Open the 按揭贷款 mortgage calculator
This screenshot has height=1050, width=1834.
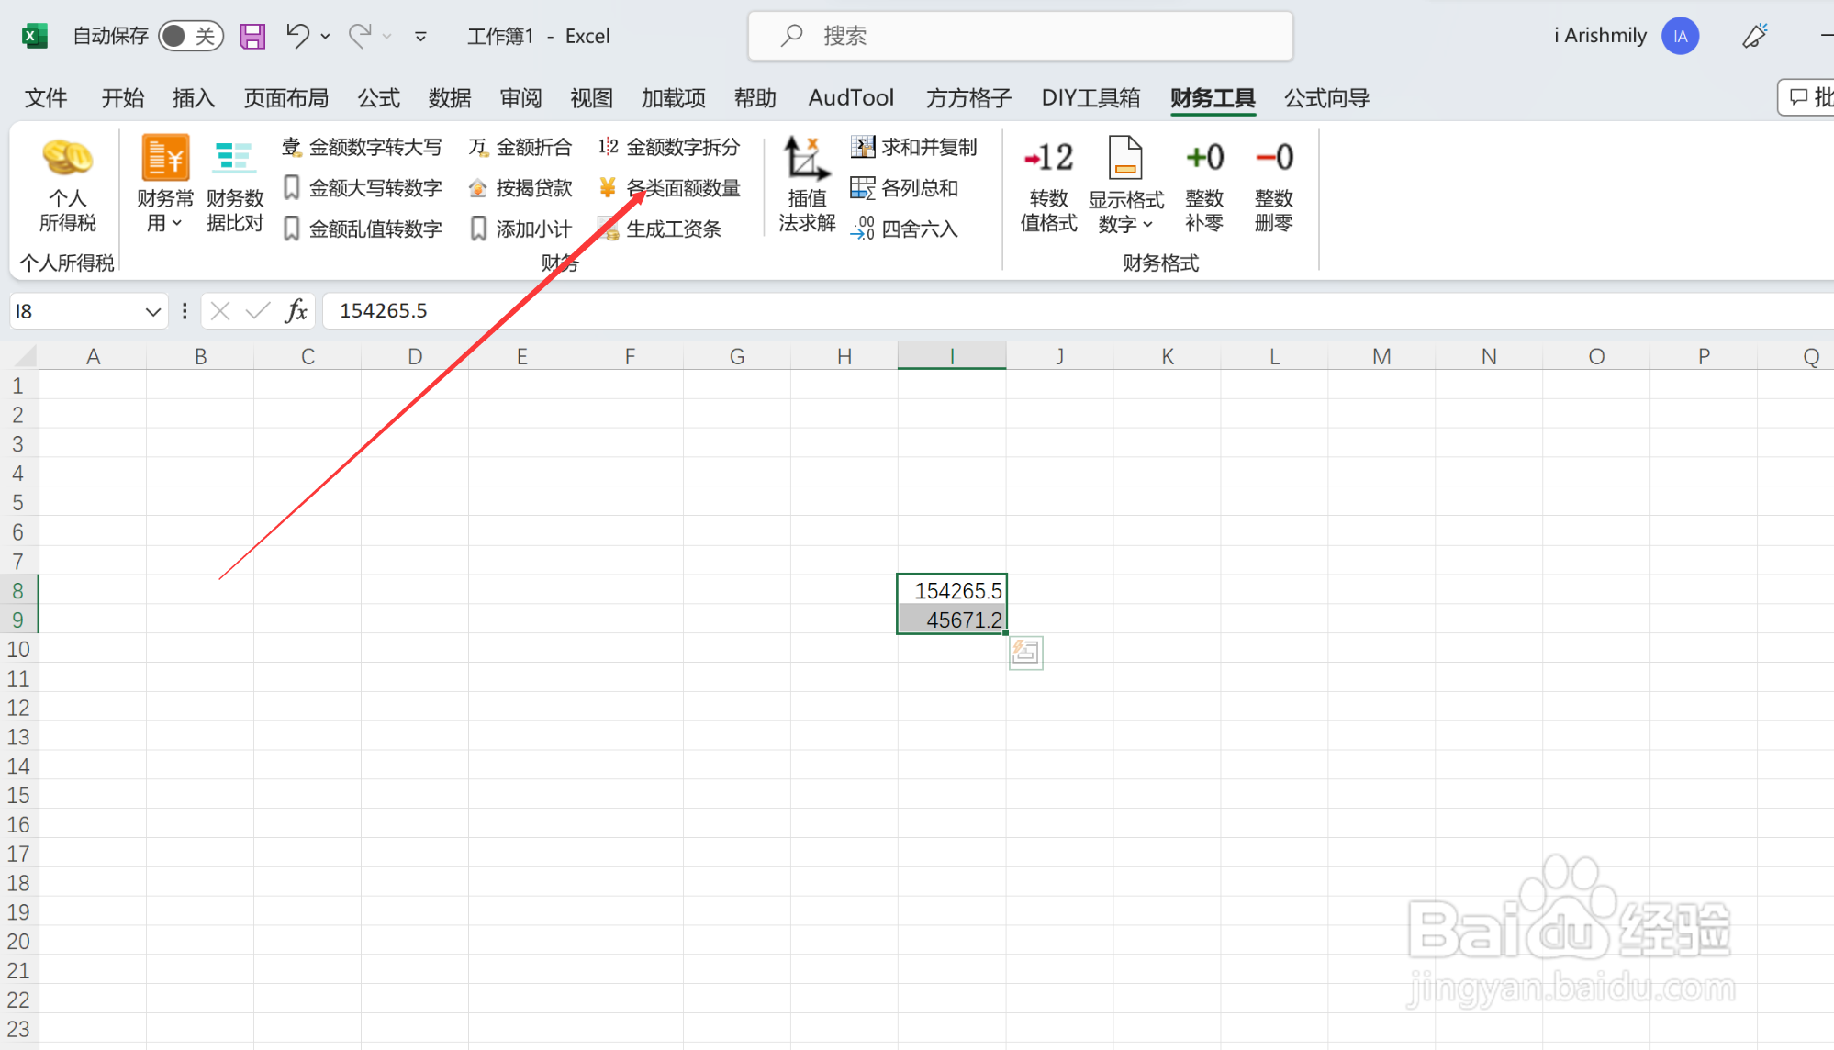pyautogui.click(x=520, y=188)
